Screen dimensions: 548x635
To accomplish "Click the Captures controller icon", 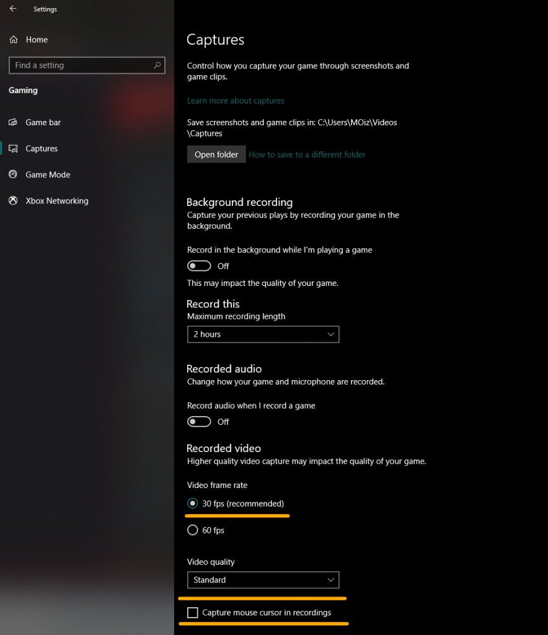I will click(12, 148).
